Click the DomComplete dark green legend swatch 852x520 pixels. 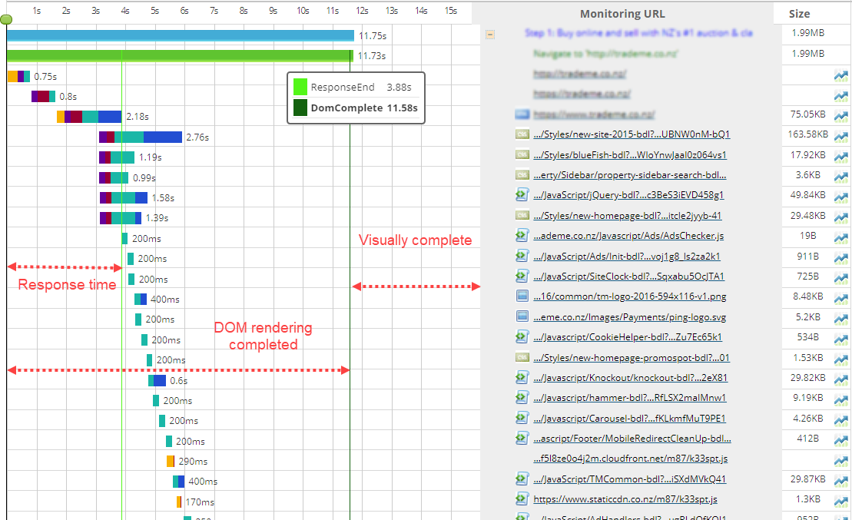tap(300, 108)
